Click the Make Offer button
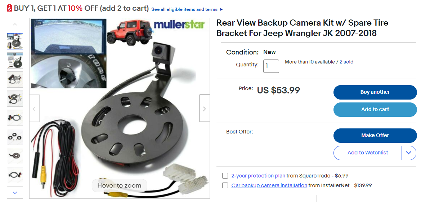This screenshot has width=421, height=202. coord(375,135)
